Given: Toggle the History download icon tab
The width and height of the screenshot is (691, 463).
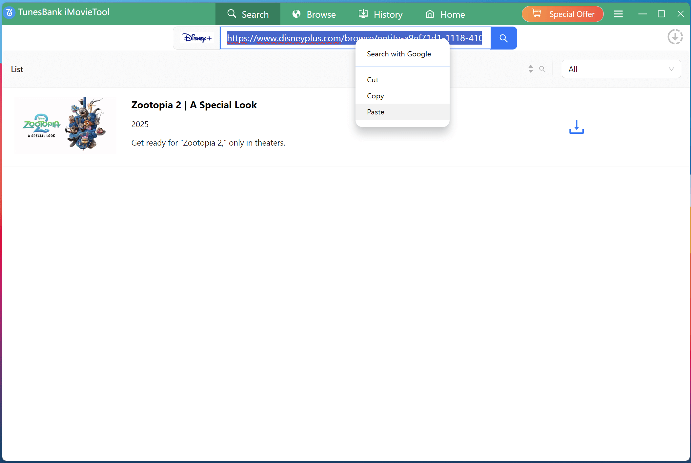Looking at the screenshot, I should pos(363,14).
